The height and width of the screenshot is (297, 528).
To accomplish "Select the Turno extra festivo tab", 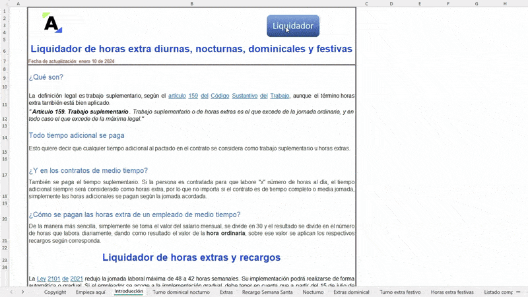I will tap(400, 292).
